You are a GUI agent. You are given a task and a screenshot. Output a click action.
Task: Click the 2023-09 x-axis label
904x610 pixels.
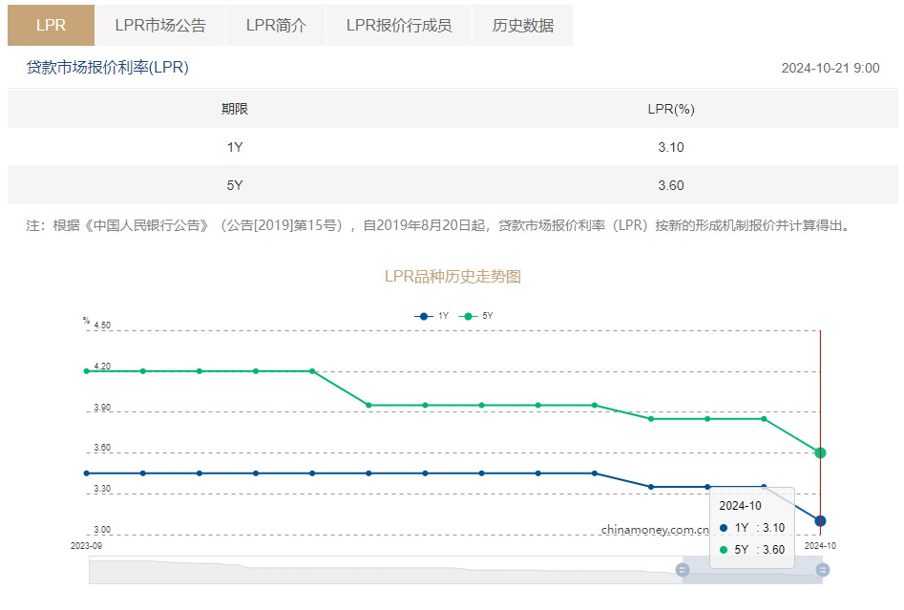tap(87, 545)
